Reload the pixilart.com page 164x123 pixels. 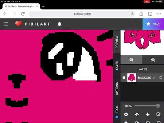click(23, 14)
